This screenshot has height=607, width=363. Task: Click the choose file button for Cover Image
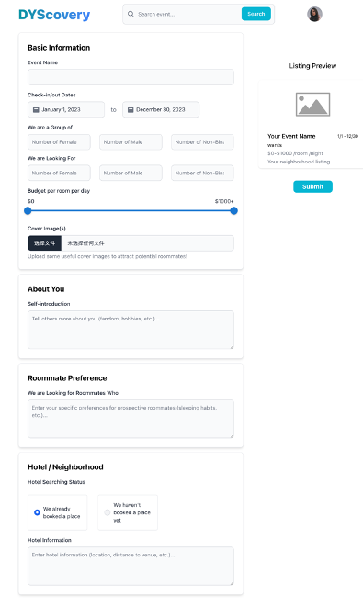tap(44, 243)
